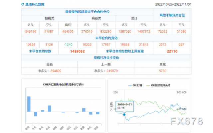Screen dimensions: 213x133
Task: Click latest net long value 254809
Action: click(56, 71)
